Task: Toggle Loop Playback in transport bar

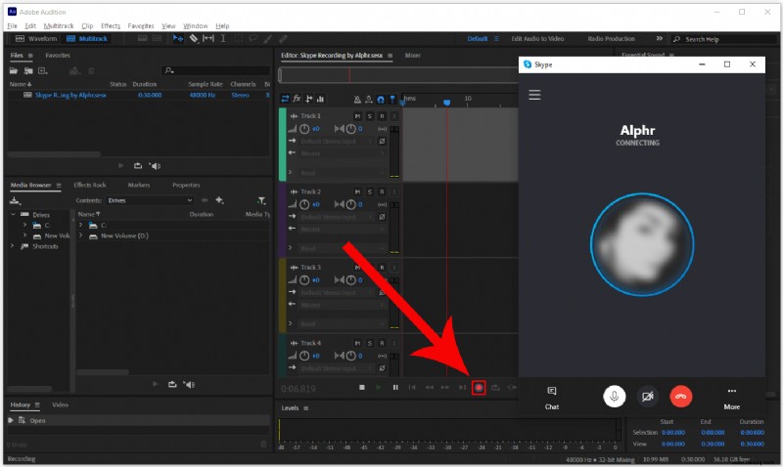Action: [495, 387]
